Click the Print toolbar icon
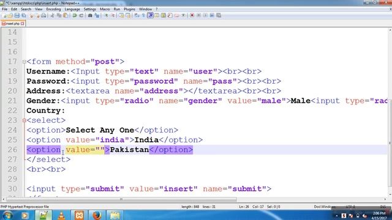Image resolution: width=392 pixels, height=220 pixels. coord(43,15)
